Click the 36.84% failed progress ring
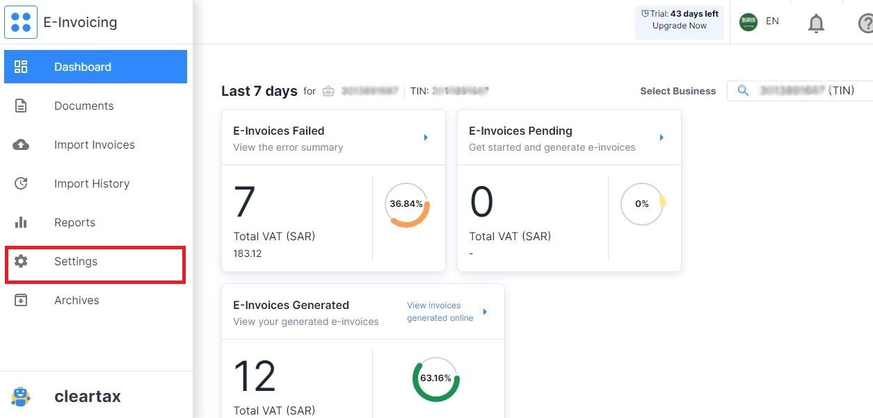Image resolution: width=873 pixels, height=418 pixels. 407,204
